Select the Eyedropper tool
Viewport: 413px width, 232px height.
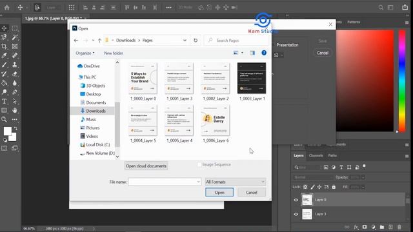(x=5, y=55)
